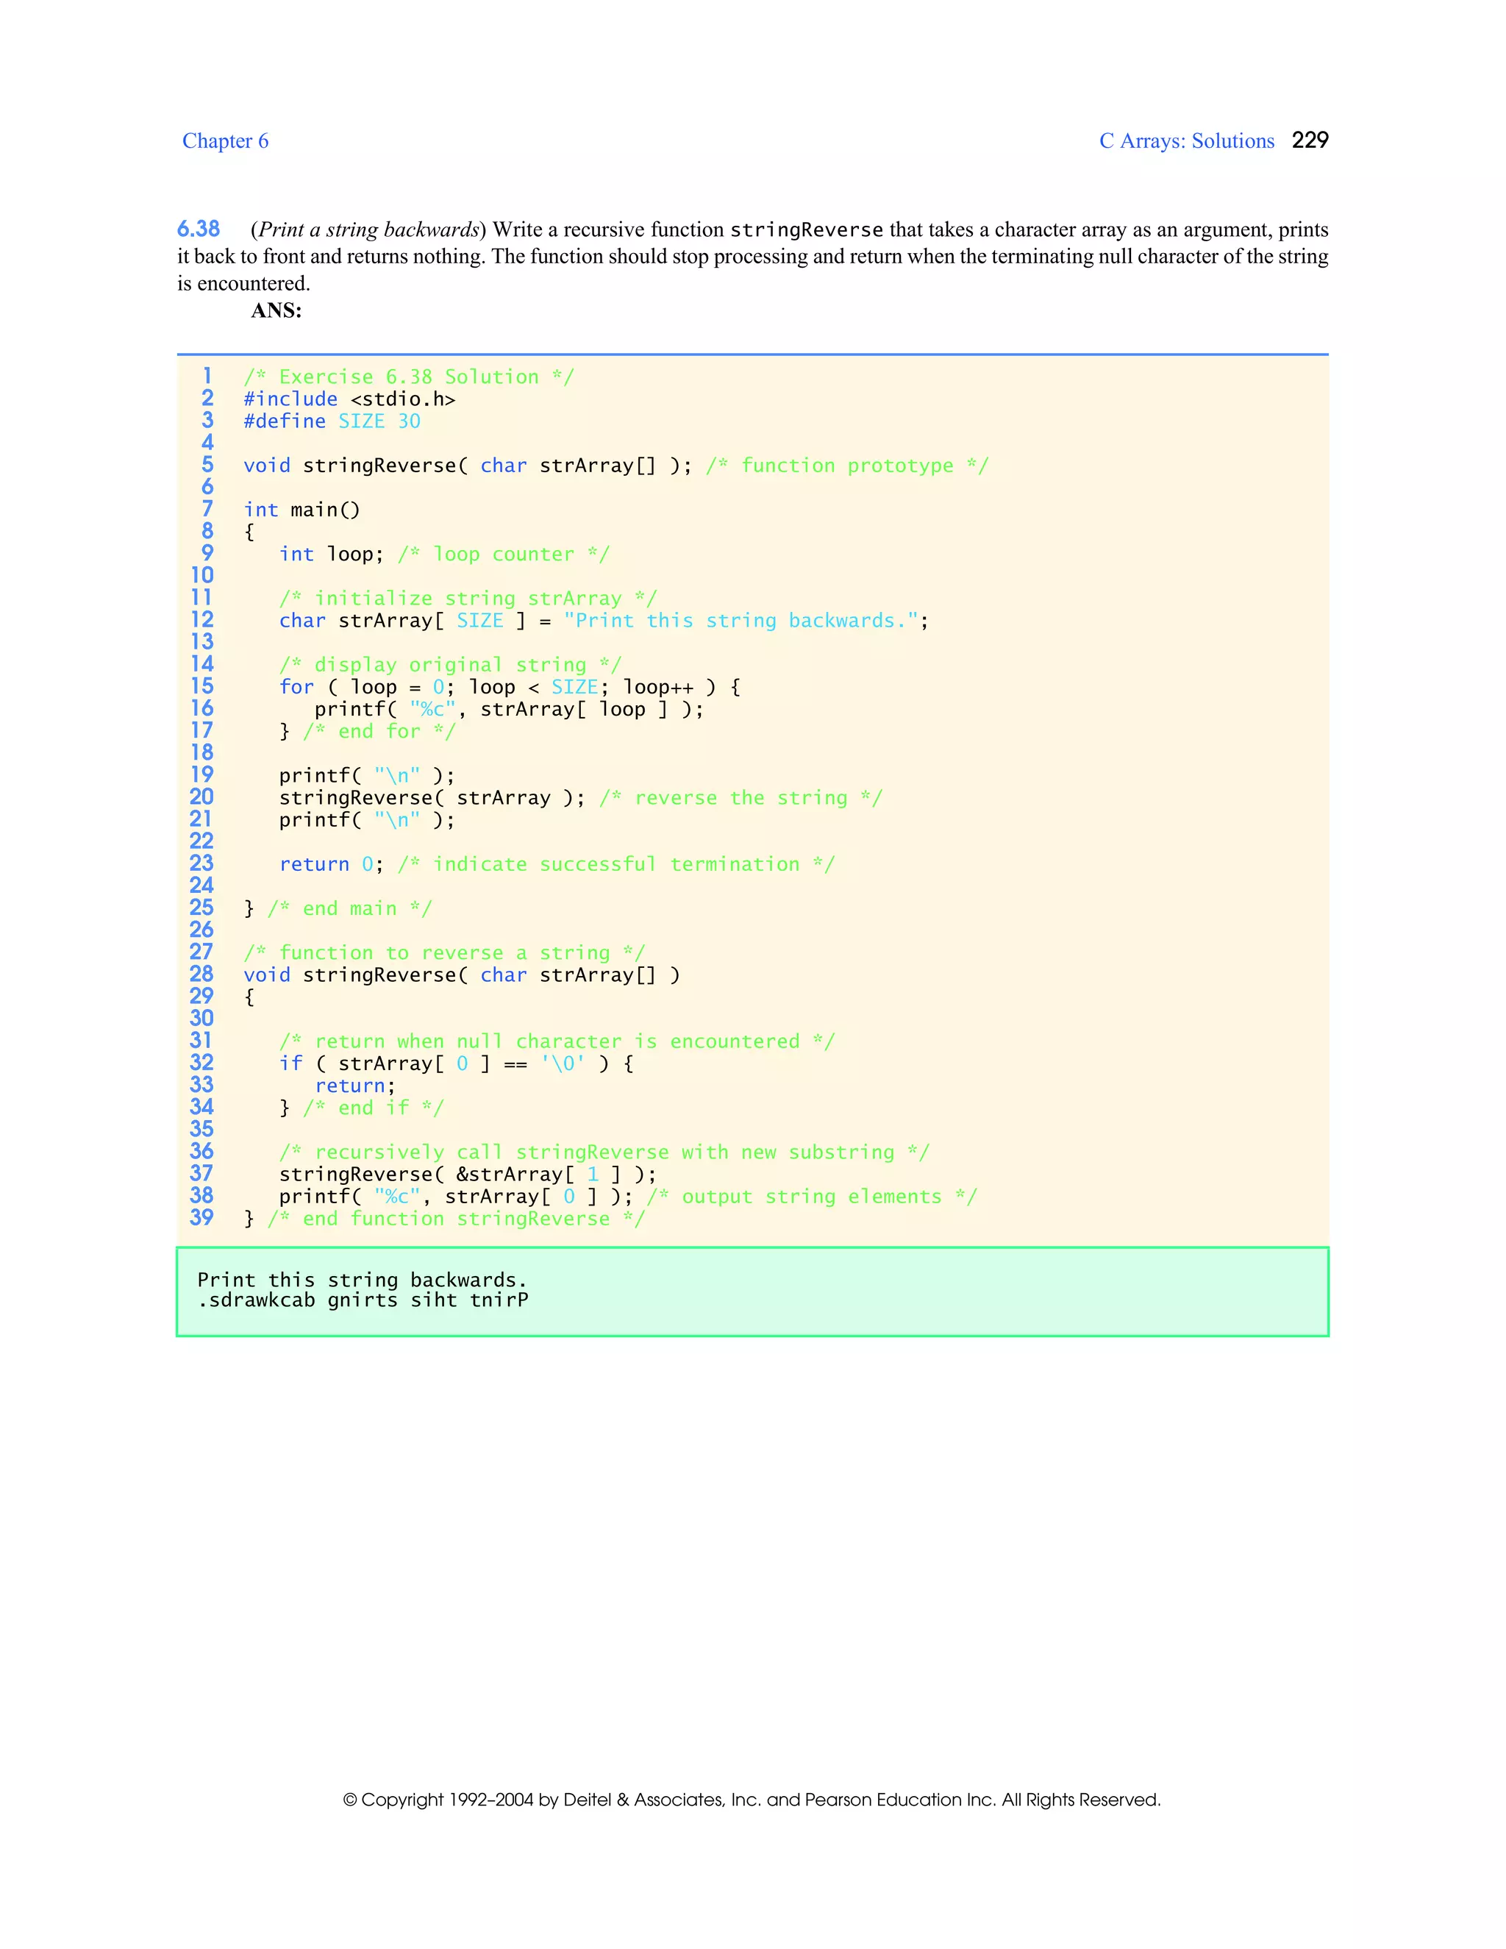Click the for loop header on line 15
Image resolution: width=1506 pixels, height=1949 pixels.
click(x=510, y=687)
